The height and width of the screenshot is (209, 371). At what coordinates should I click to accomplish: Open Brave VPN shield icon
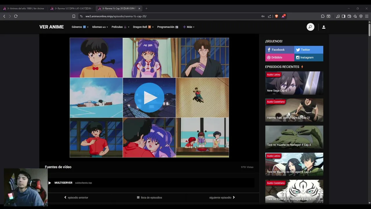click(x=361, y=16)
